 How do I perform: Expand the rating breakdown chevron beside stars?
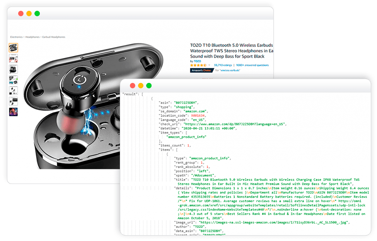pos(209,65)
